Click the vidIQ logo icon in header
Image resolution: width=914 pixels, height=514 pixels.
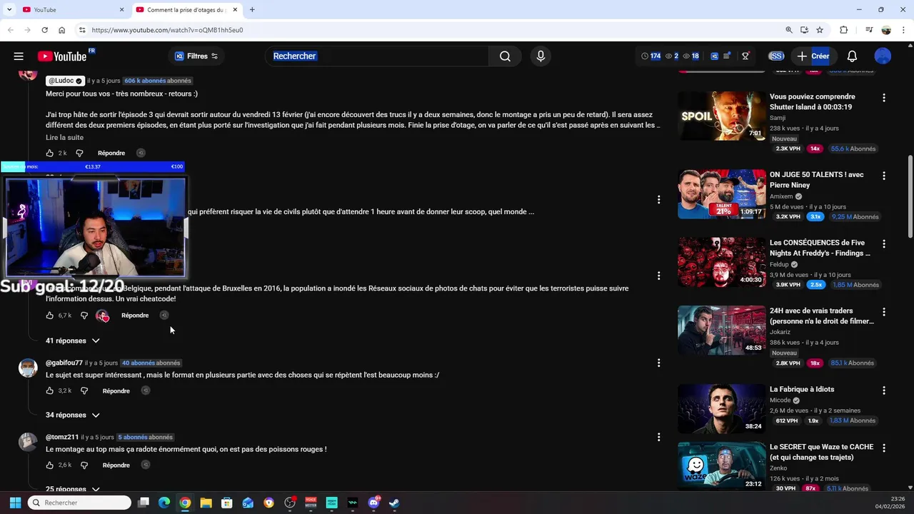[x=715, y=56]
